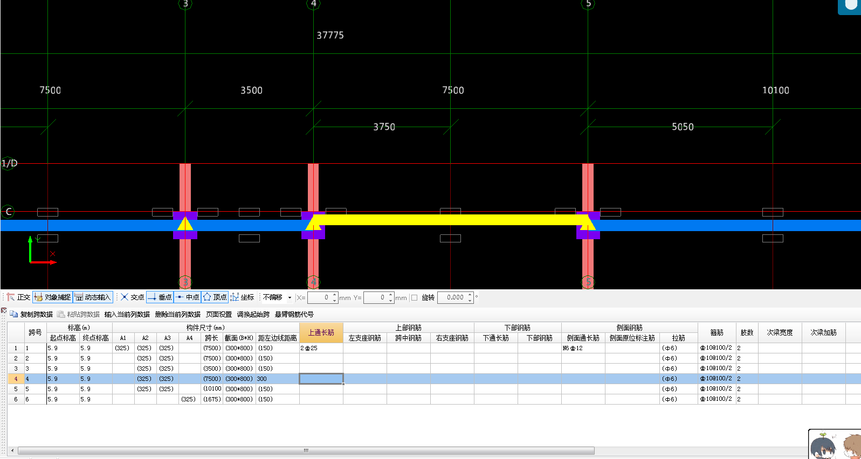The image size is (861, 459).
Task: Toggle 交点 intersection snap
Action: click(x=132, y=297)
